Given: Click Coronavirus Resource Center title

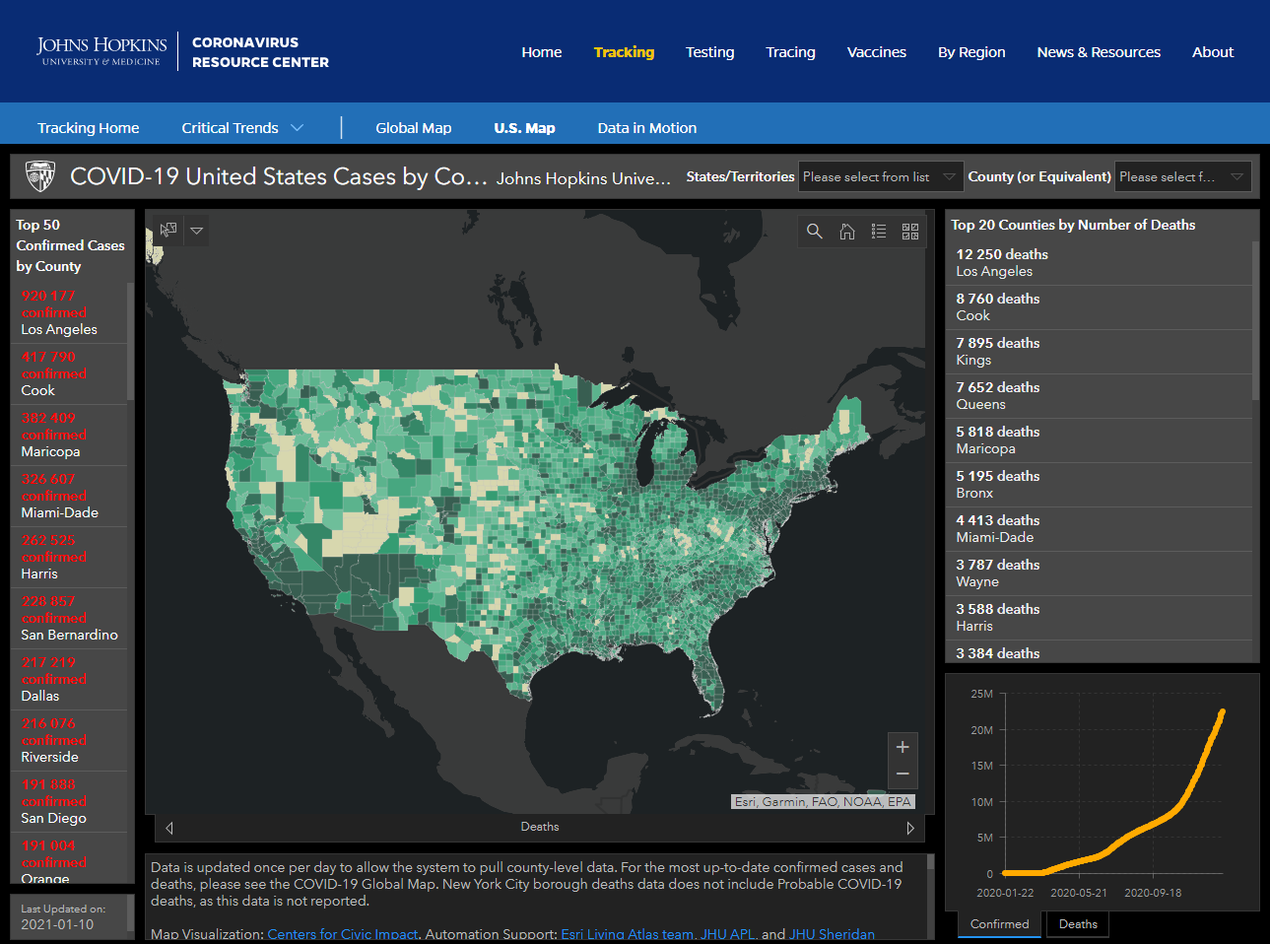Looking at the screenshot, I should (260, 52).
